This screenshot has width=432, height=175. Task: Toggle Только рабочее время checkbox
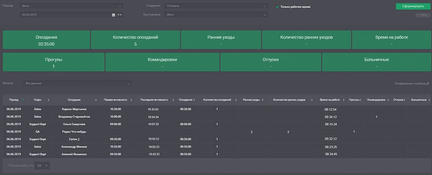[x=278, y=7]
